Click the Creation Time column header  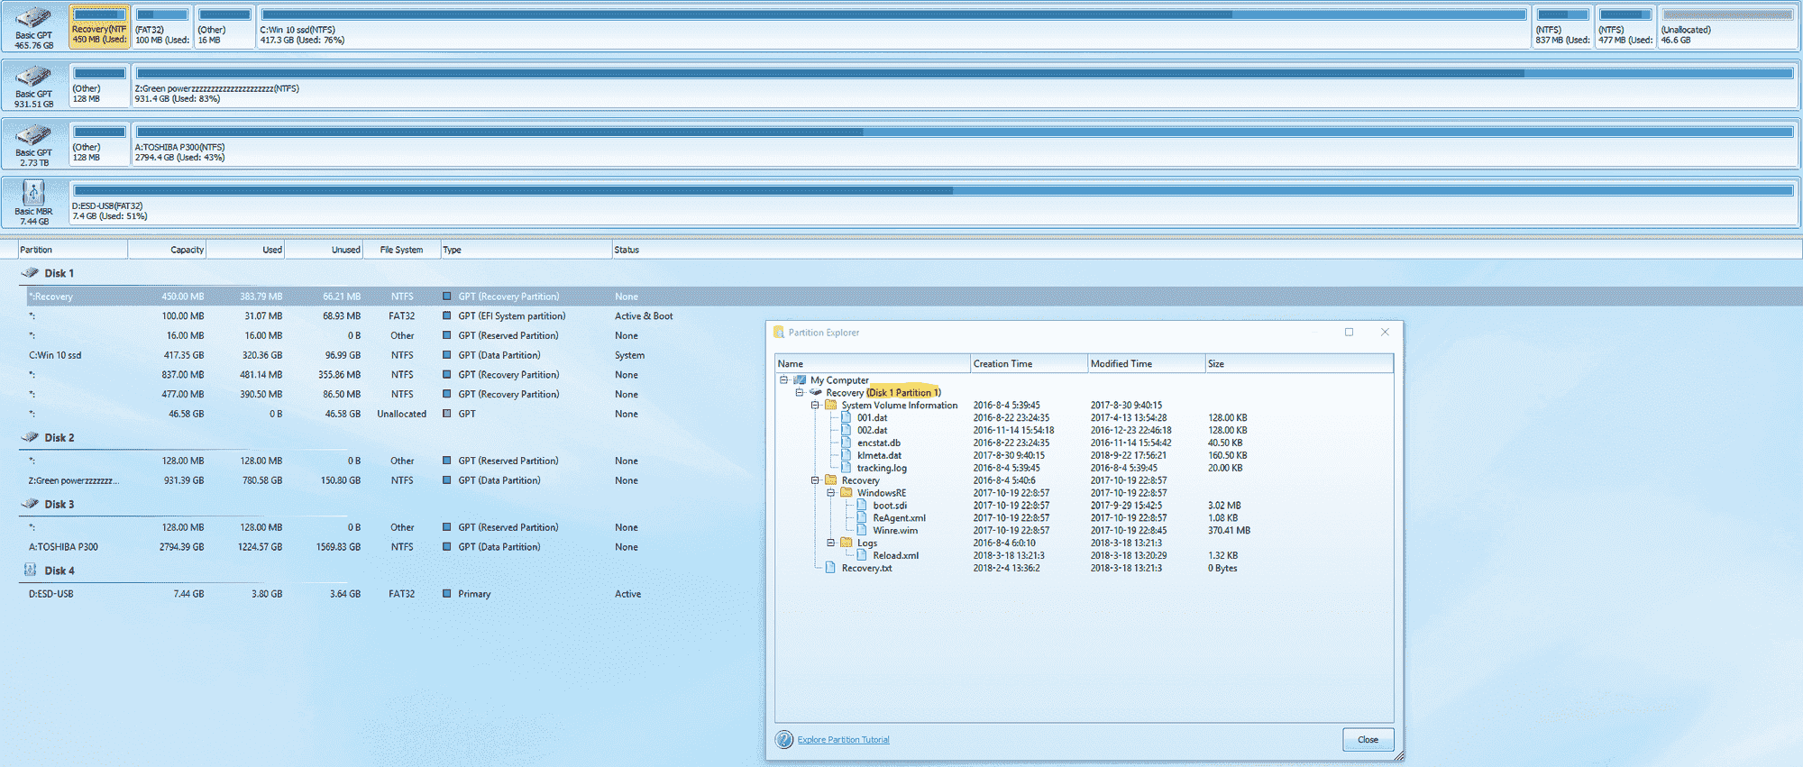click(x=1029, y=364)
